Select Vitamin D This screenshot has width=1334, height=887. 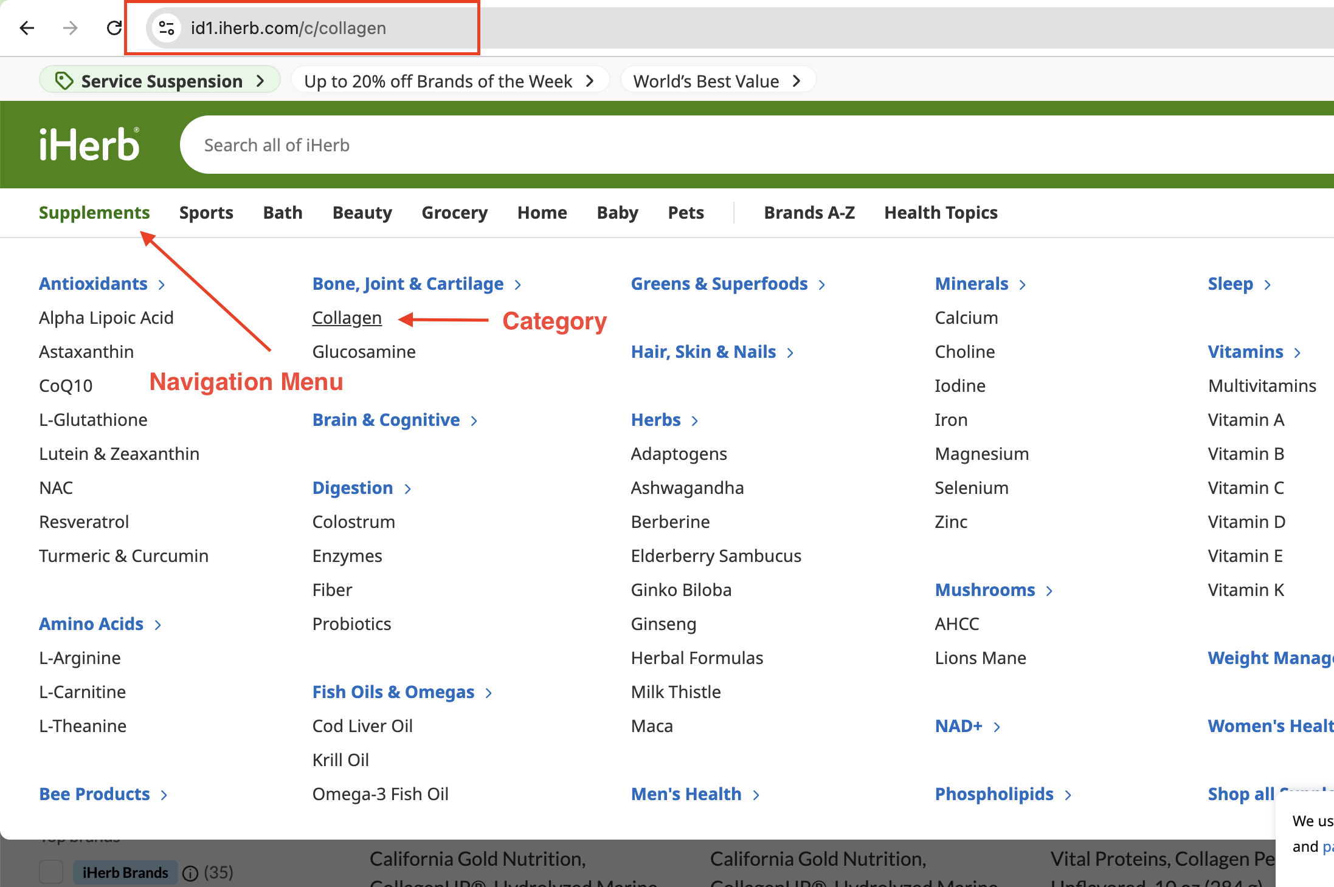(1246, 522)
